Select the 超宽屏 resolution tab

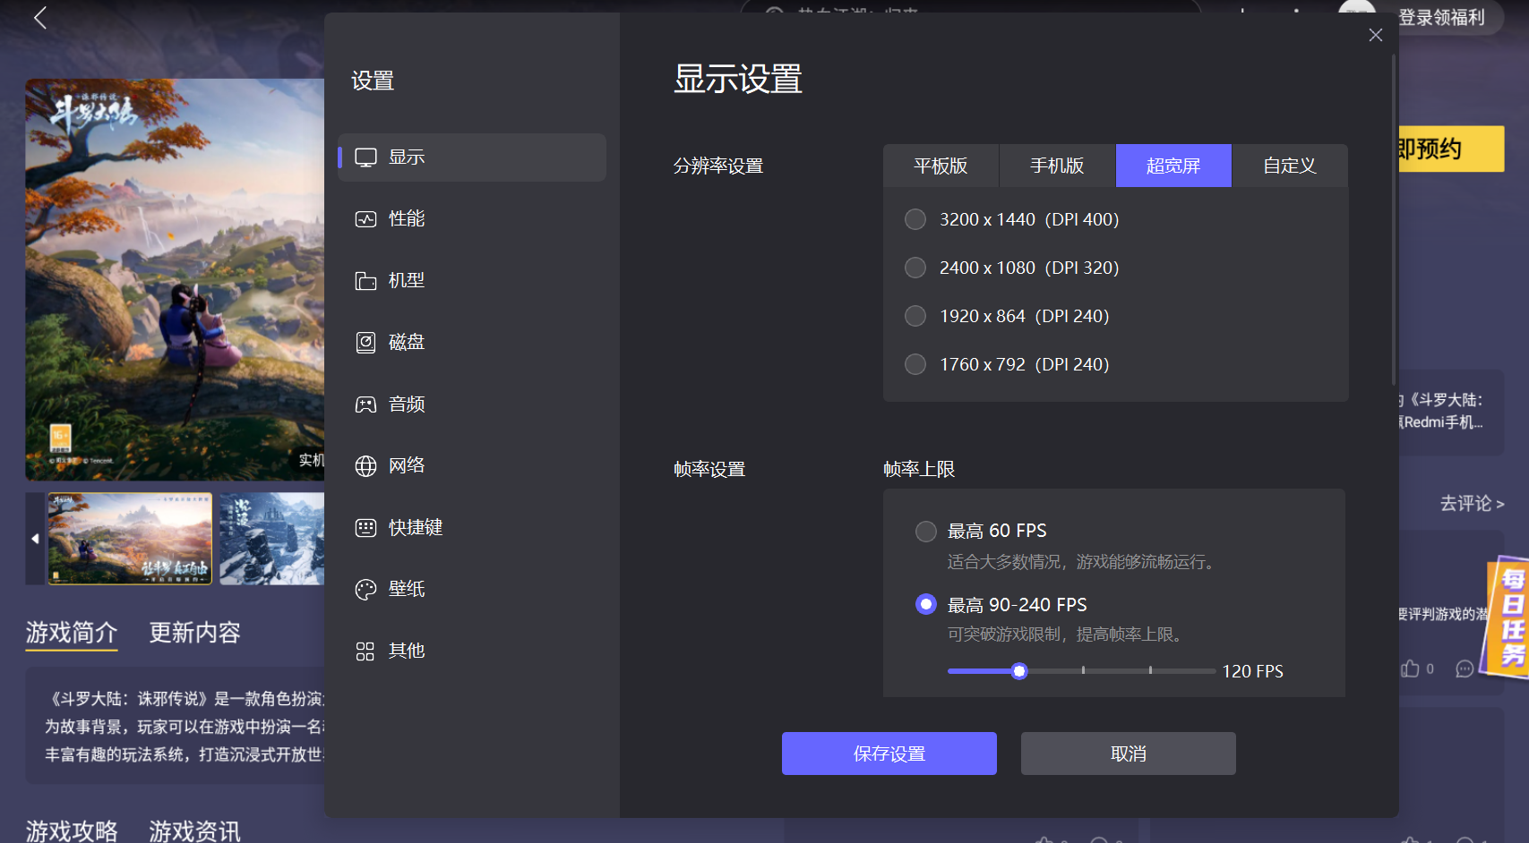pos(1173,166)
